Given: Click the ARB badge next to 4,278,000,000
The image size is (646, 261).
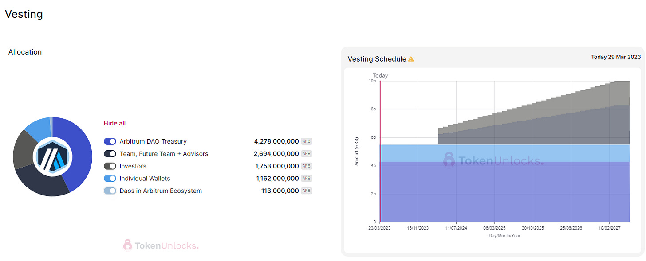Looking at the screenshot, I should tap(307, 141).
